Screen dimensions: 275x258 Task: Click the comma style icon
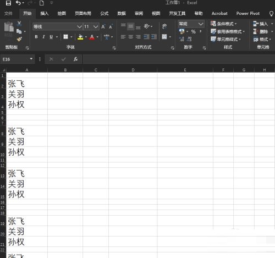[201, 31]
